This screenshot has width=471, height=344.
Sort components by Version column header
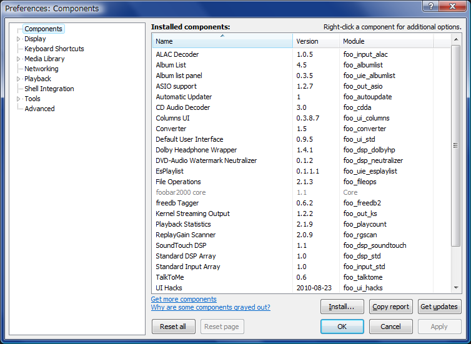pyautogui.click(x=316, y=41)
